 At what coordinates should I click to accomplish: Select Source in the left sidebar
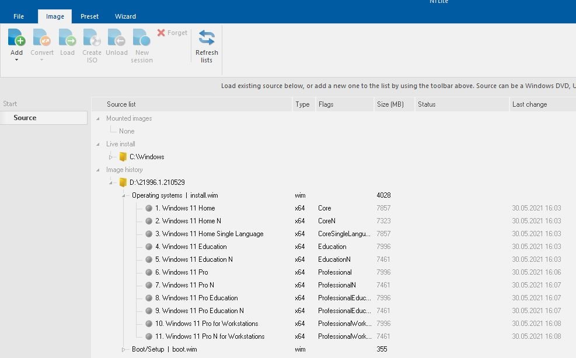pyautogui.click(x=44, y=118)
